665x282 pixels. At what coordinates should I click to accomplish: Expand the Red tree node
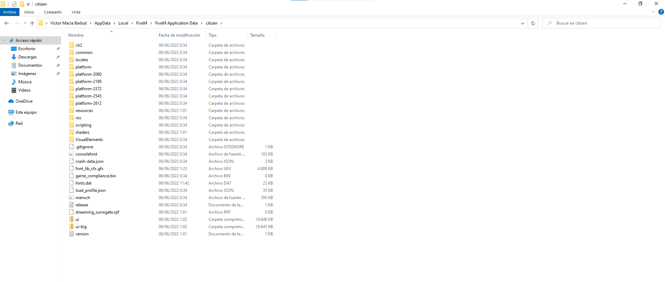pyautogui.click(x=4, y=123)
